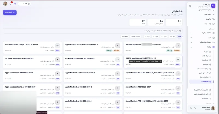Click the purple برتر CRM logo icon

pos(213,5)
